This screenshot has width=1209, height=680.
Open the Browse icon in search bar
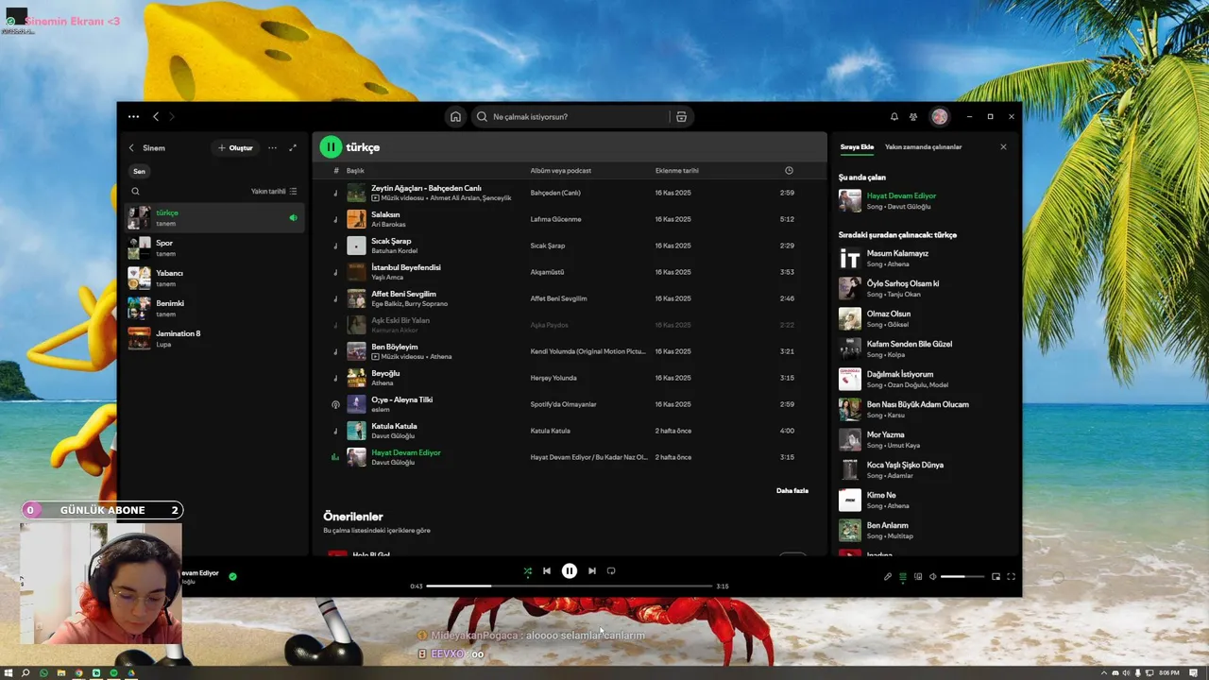click(x=681, y=116)
